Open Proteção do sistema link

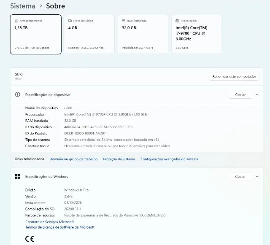(119, 159)
